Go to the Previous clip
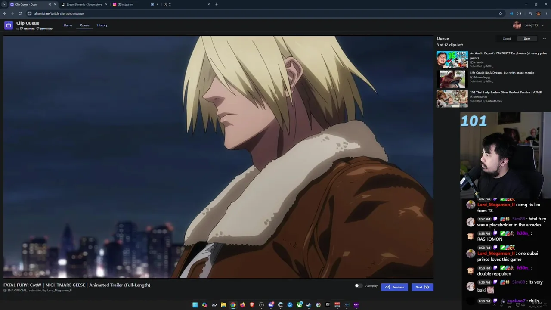This screenshot has width=551, height=310. point(394,287)
